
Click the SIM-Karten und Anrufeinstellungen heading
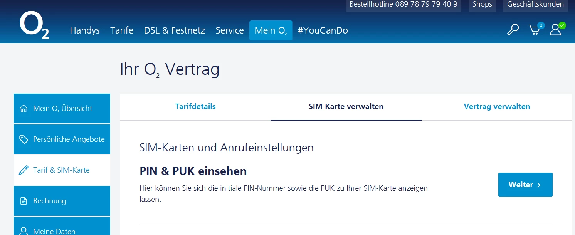(x=227, y=148)
